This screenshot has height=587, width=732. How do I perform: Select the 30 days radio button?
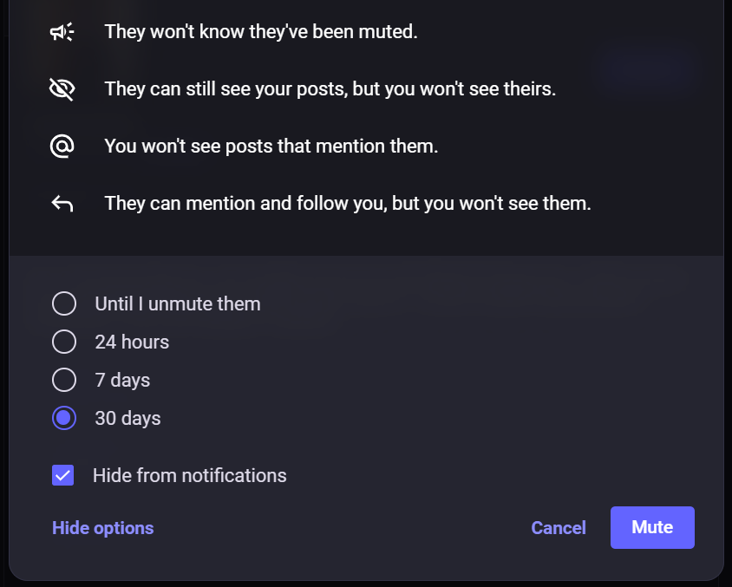pyautogui.click(x=64, y=418)
